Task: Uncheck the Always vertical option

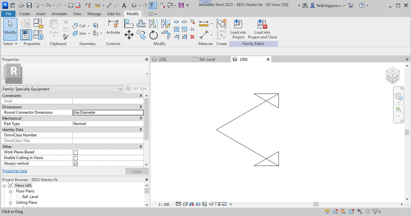Action: coord(75,163)
